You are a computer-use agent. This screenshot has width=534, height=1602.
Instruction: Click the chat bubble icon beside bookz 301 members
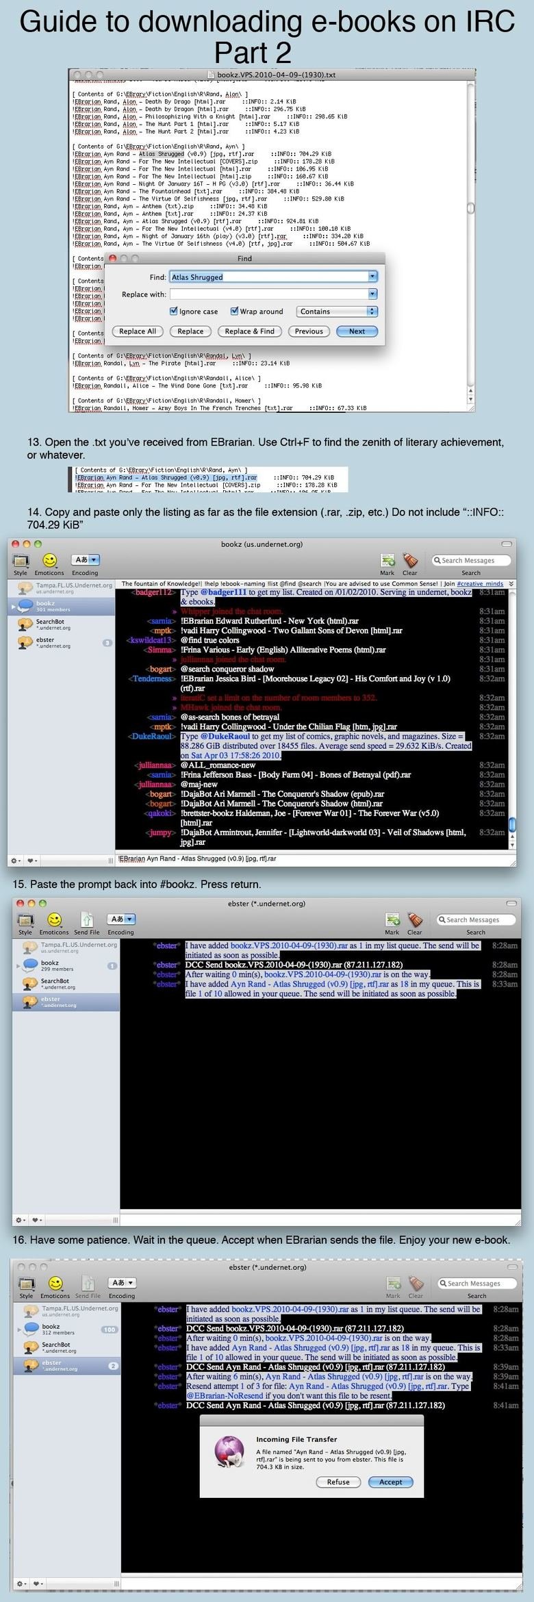[26, 606]
